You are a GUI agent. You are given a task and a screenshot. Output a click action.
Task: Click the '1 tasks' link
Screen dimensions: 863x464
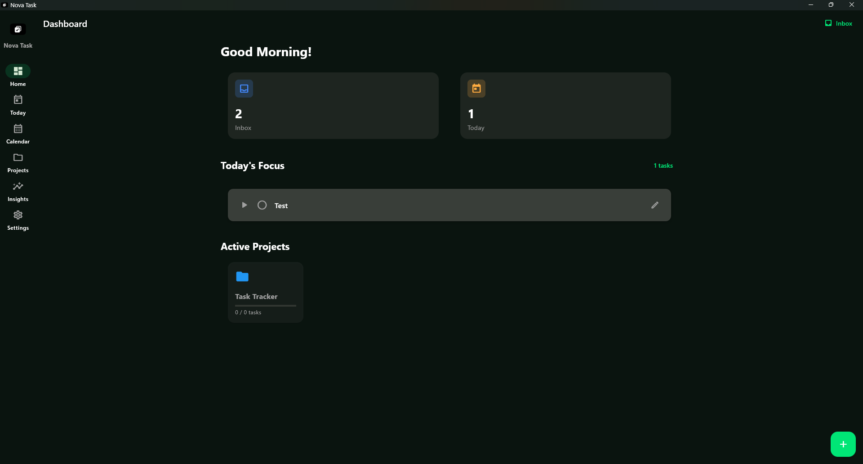click(663, 165)
